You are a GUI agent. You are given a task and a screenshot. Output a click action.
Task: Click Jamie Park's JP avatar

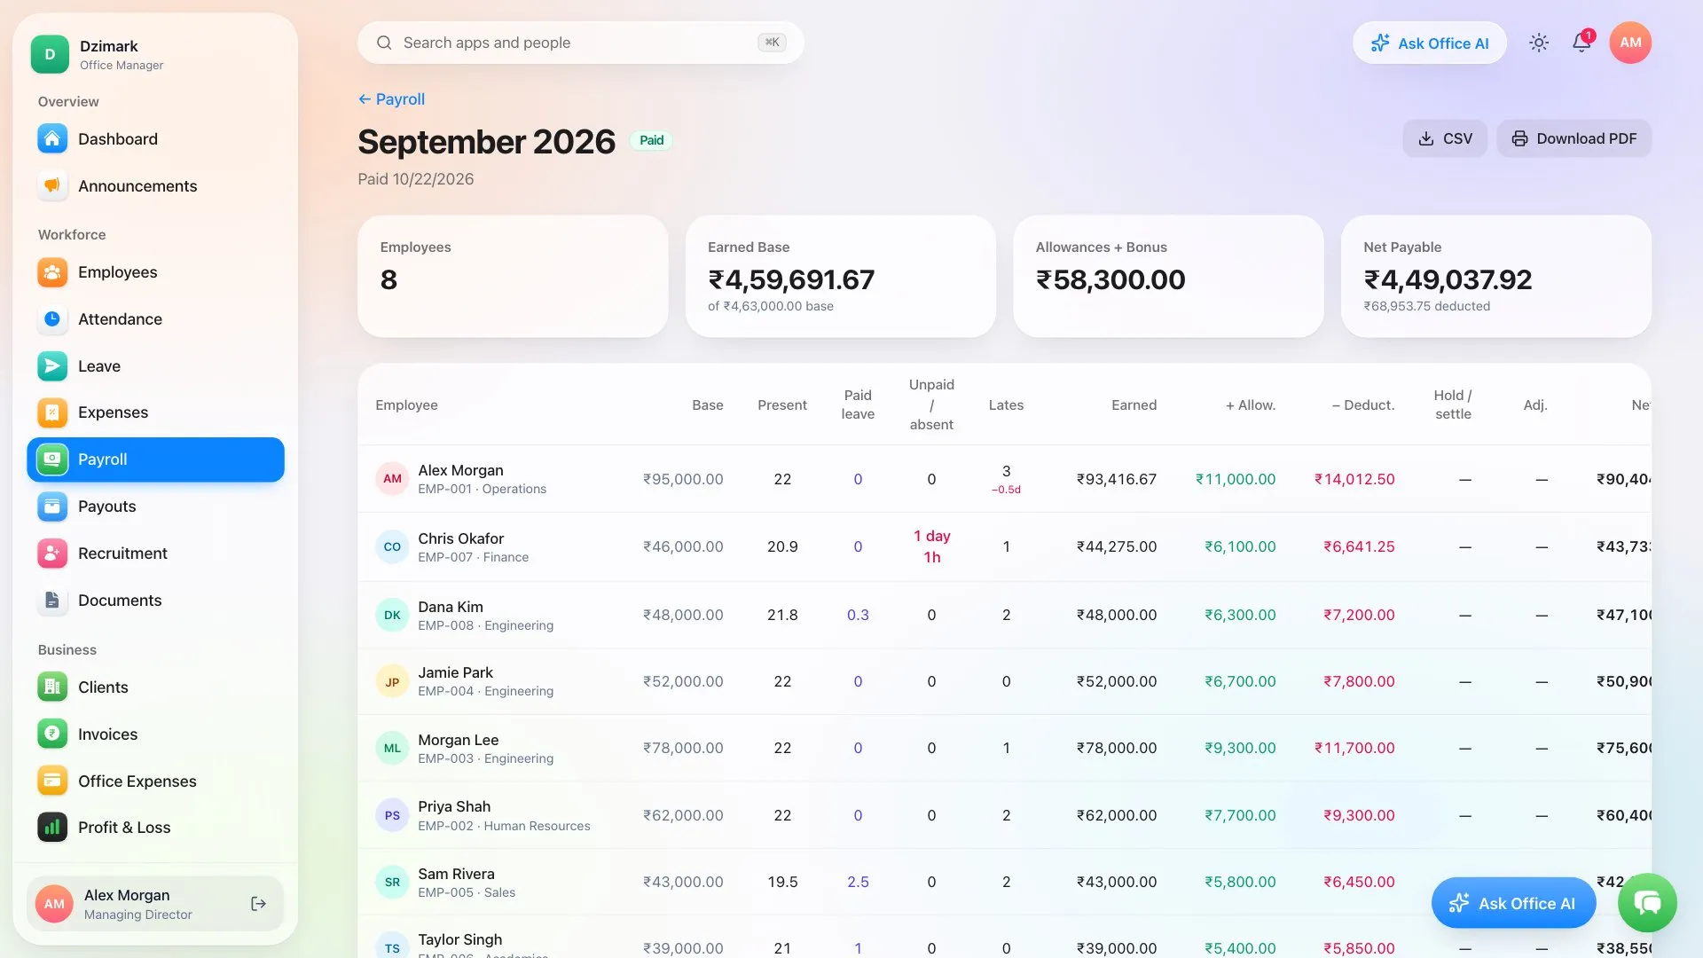392,682
